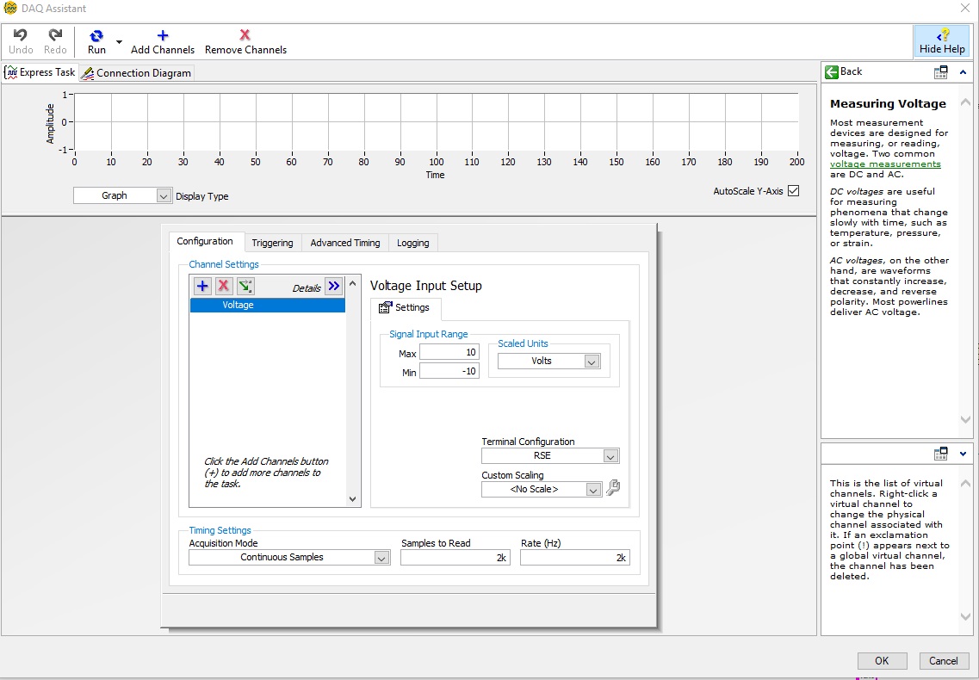Click the Rate (Hz) input field
This screenshot has height=680, width=979.
pos(574,558)
